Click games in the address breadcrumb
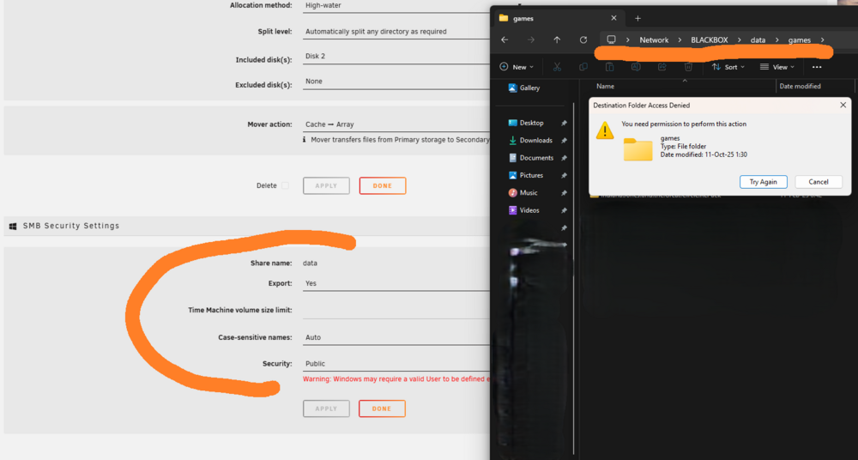This screenshot has height=460, width=858. click(800, 40)
